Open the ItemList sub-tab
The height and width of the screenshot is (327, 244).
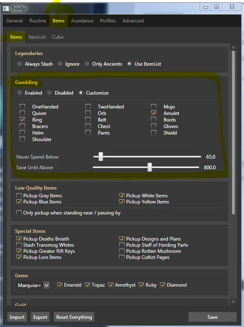pyautogui.click(x=37, y=37)
